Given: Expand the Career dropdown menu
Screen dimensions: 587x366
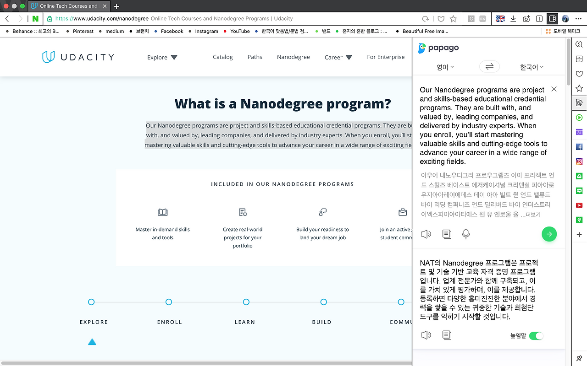Looking at the screenshot, I should point(338,57).
